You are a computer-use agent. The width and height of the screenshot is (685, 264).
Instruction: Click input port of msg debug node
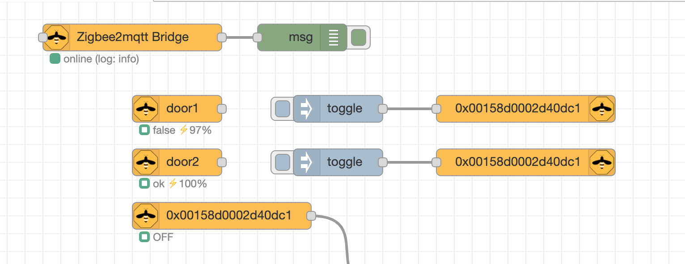(258, 37)
